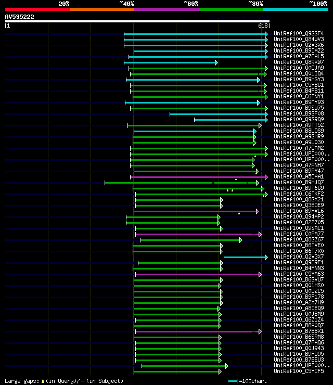This screenshot has width=333, height=385.
Task: Click the UniRef100_B9T6G9 label
Action: 299,188
